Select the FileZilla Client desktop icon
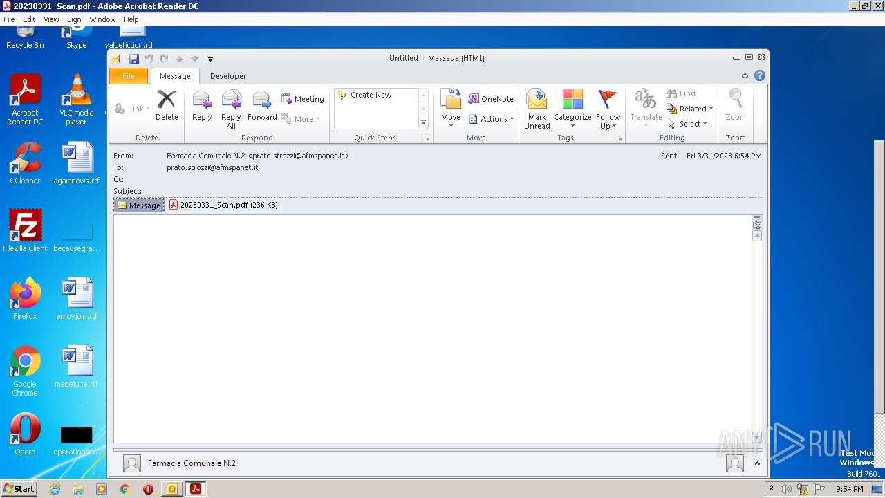This screenshot has height=498, width=885. click(25, 230)
